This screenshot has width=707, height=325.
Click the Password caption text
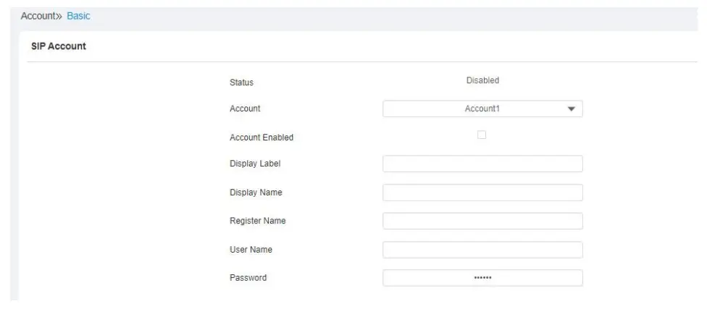pos(248,278)
